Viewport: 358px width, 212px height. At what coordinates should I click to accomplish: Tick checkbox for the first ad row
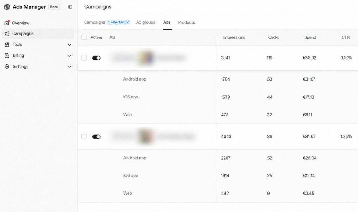84,58
